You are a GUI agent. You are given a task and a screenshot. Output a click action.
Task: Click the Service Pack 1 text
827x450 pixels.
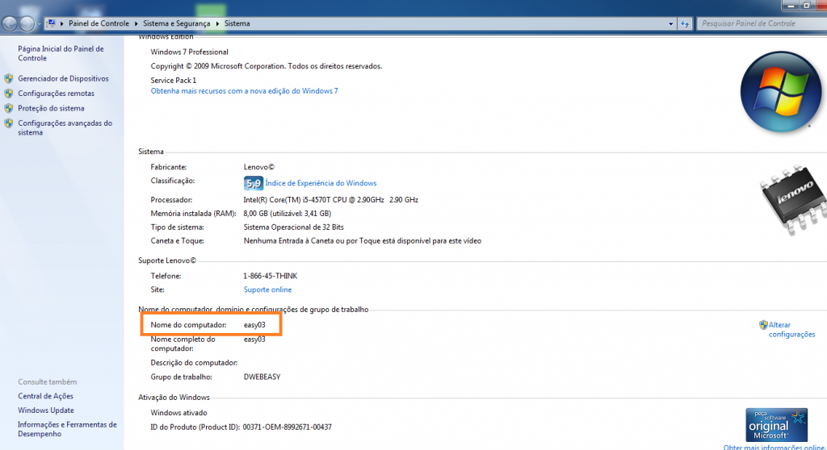173,81
